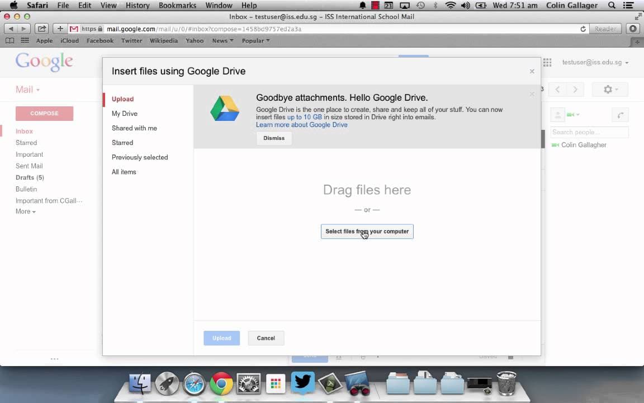Open Finder from the Dock
This screenshot has width=644, height=403.
pos(140,383)
